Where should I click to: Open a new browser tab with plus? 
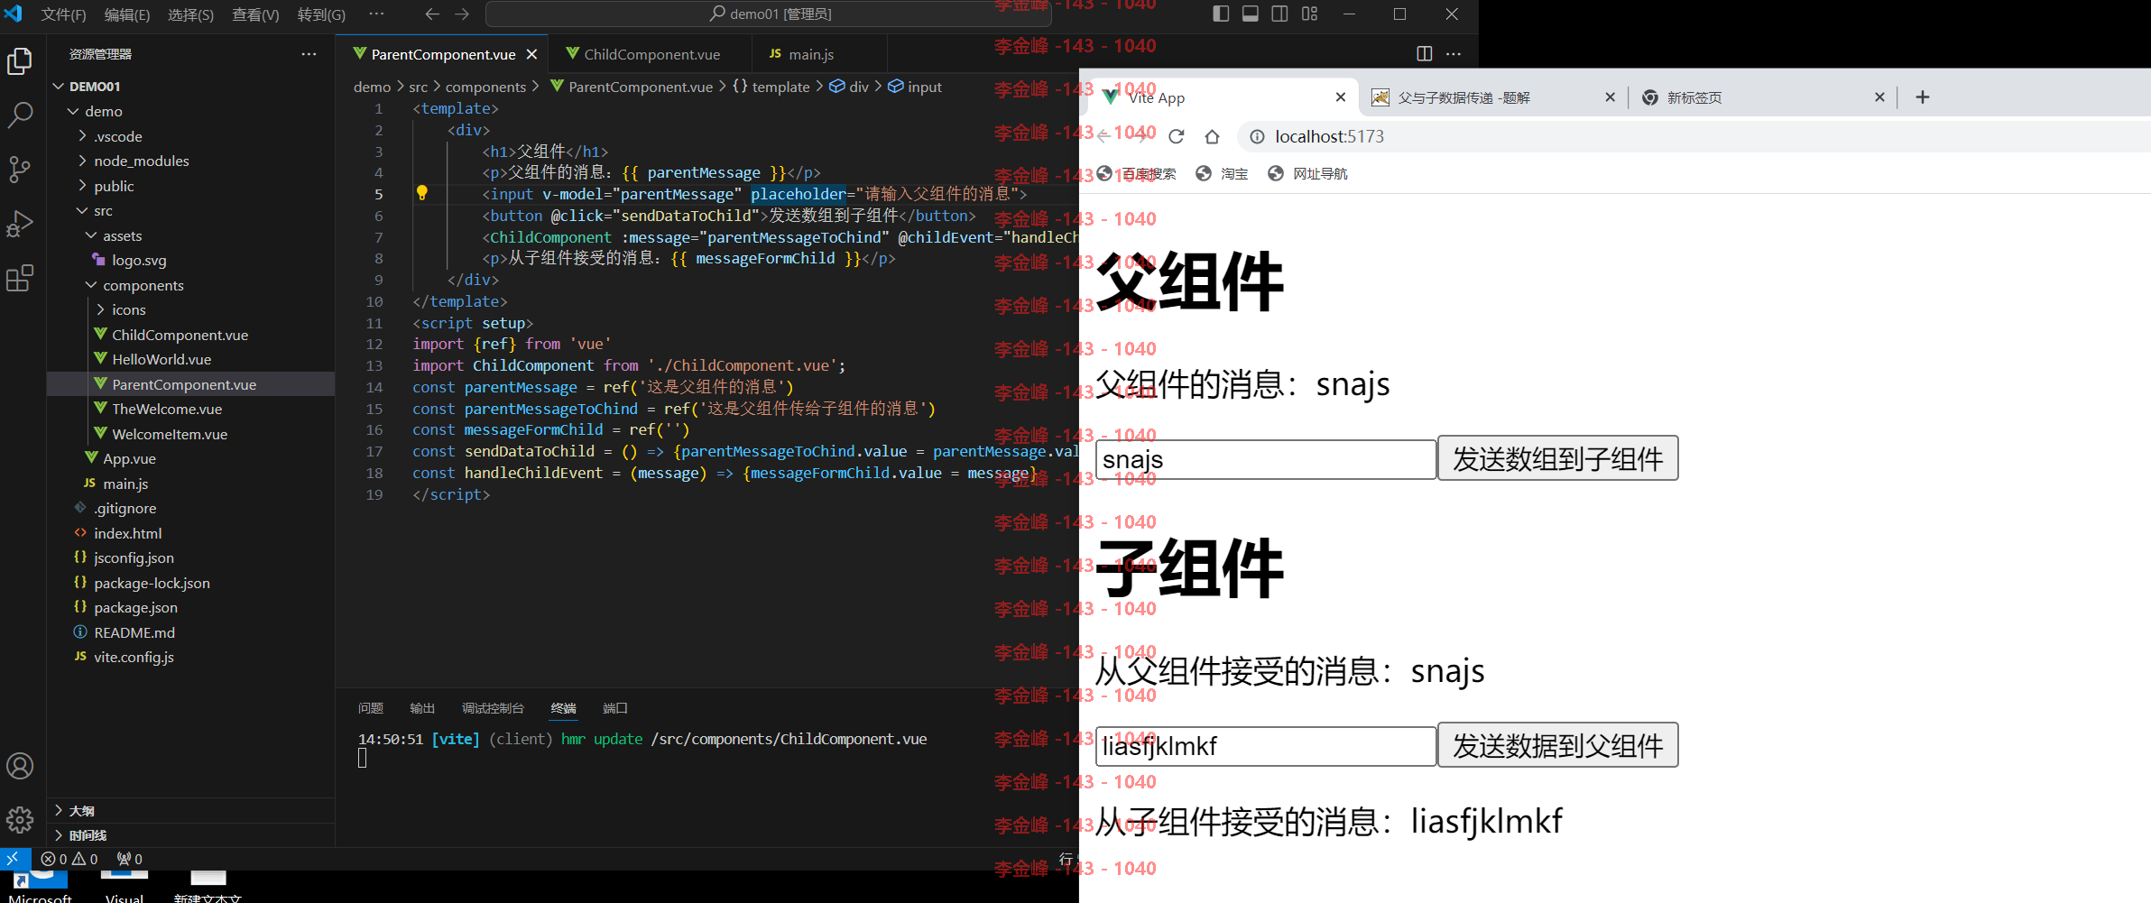[x=1923, y=97]
